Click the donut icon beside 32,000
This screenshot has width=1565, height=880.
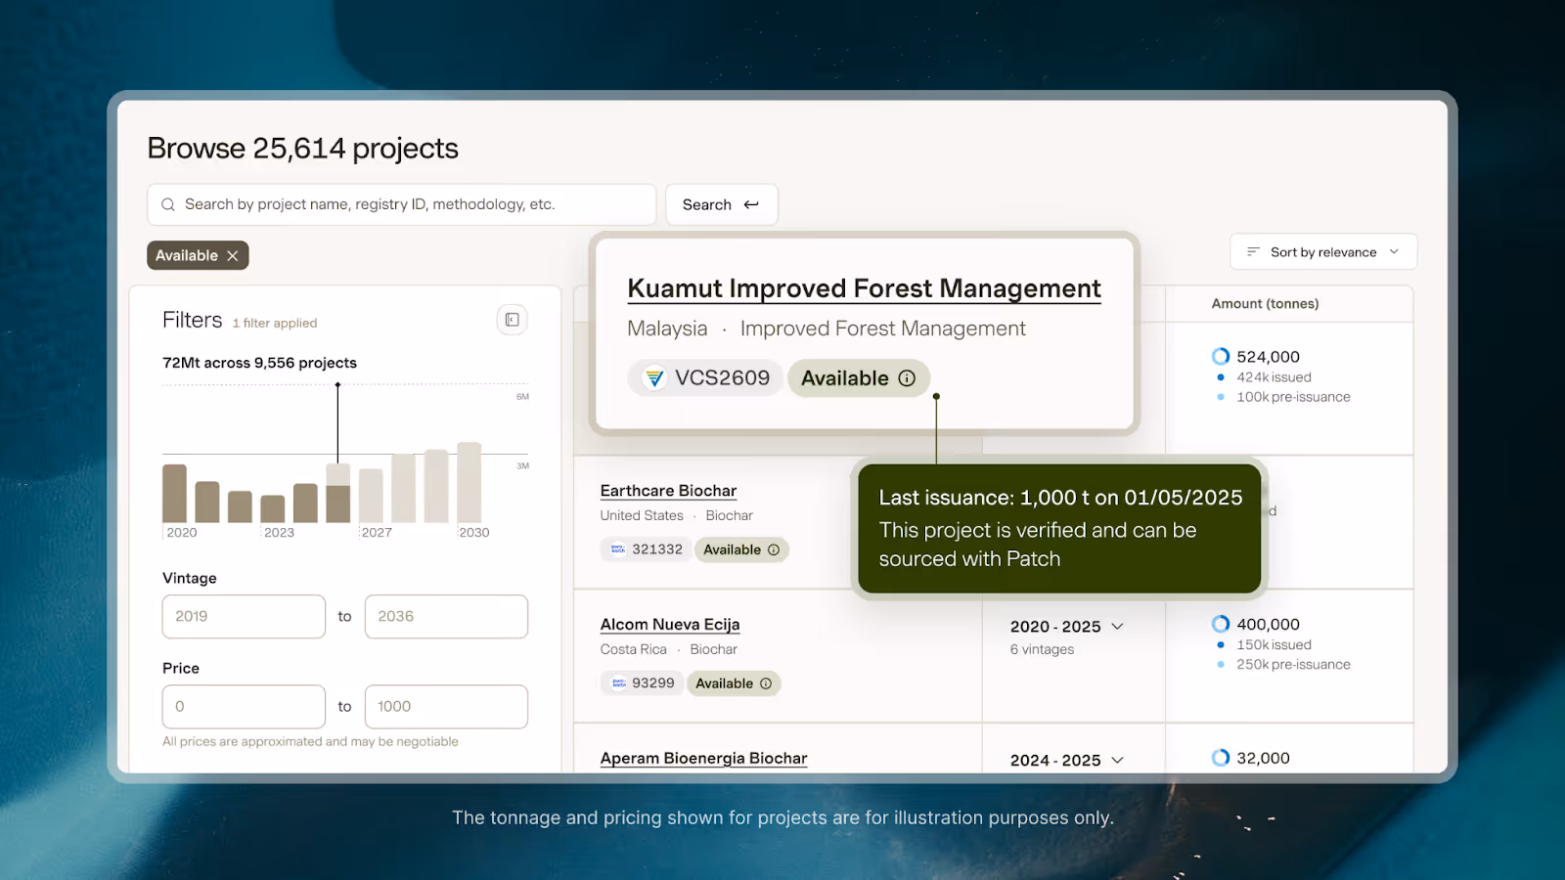coord(1221,758)
